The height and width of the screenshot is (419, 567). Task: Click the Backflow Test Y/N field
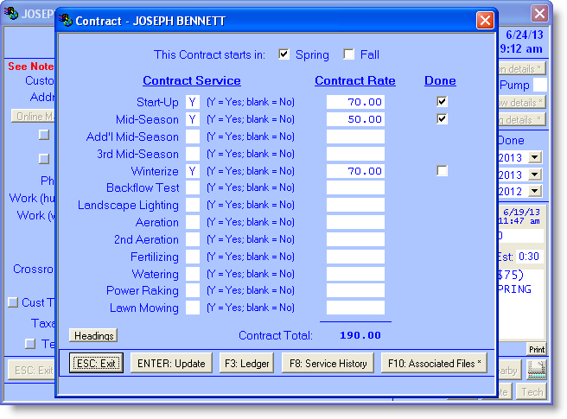coord(192,188)
